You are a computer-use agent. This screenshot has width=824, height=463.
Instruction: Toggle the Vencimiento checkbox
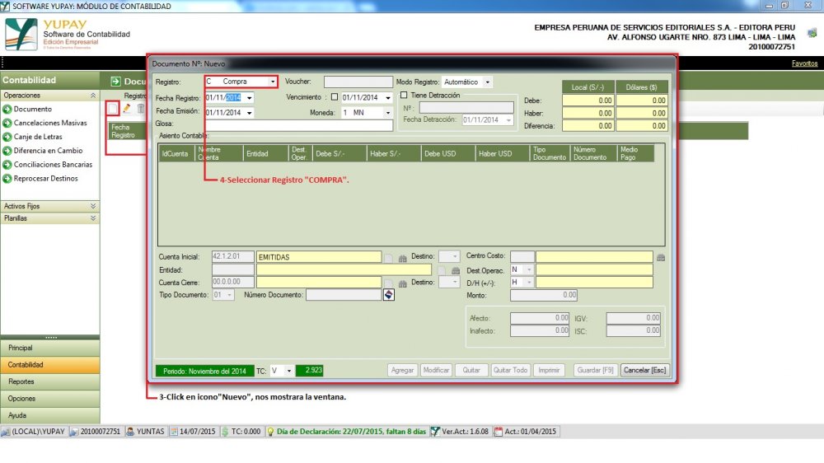point(335,97)
